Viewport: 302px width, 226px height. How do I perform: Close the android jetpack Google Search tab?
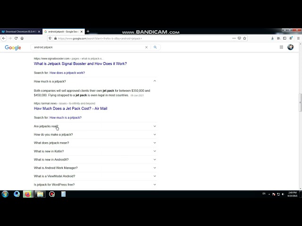[82, 32]
